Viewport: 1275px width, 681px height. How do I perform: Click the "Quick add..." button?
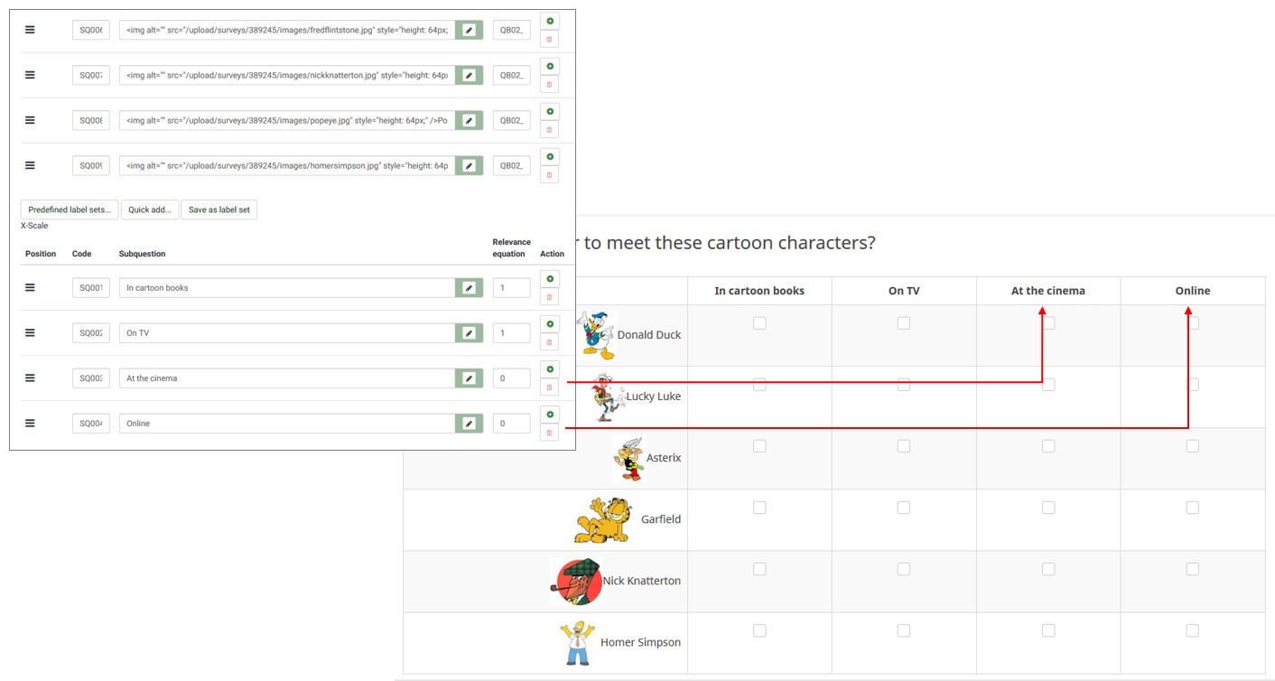[x=150, y=210]
